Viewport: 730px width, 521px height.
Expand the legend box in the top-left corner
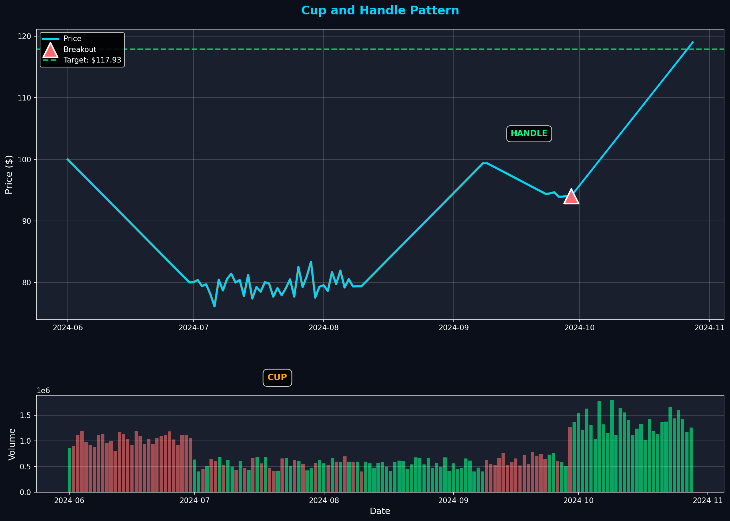(82, 49)
